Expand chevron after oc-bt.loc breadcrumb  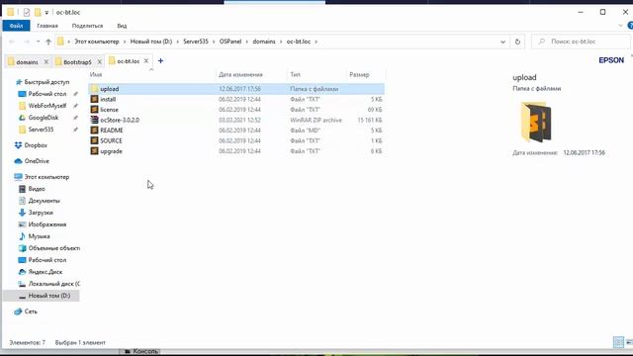(x=316, y=42)
